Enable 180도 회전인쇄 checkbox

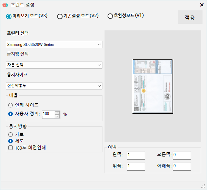coord(11,148)
